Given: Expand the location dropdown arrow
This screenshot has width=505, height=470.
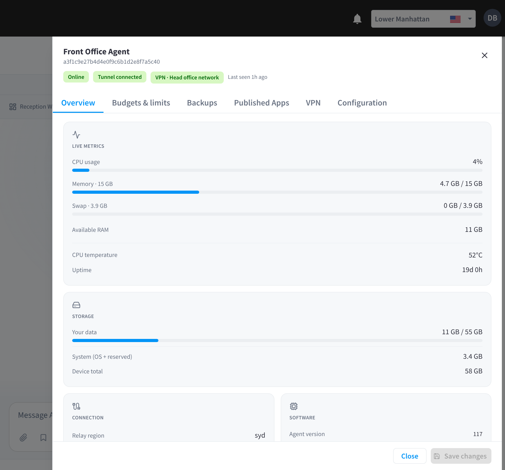Looking at the screenshot, I should 470,19.
